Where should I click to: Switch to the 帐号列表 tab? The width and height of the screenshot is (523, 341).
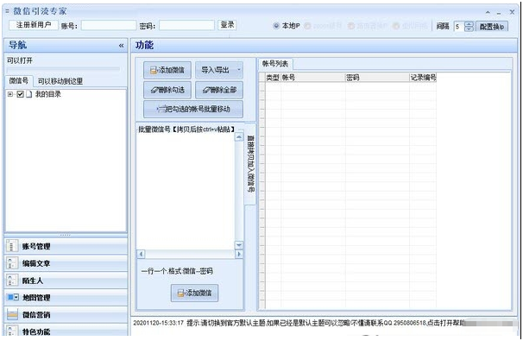pyautogui.click(x=275, y=64)
